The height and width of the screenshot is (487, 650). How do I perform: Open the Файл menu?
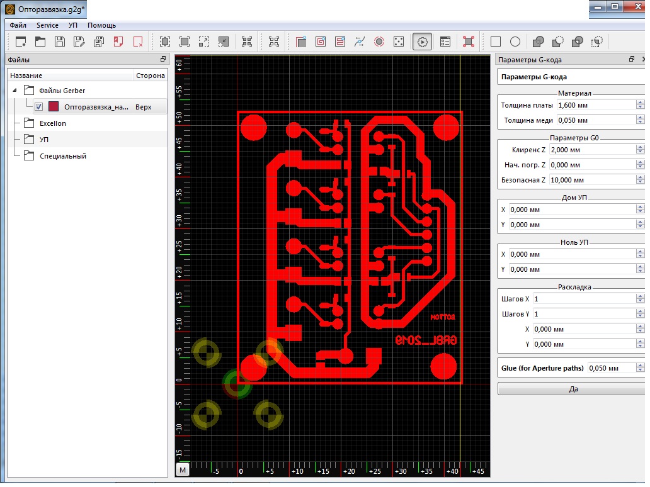18,25
